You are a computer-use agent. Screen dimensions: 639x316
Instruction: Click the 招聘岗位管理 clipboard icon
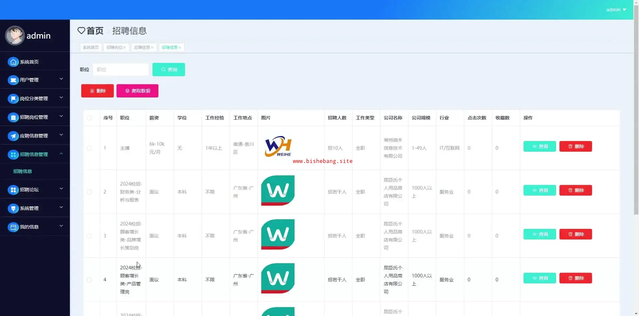tap(13, 117)
